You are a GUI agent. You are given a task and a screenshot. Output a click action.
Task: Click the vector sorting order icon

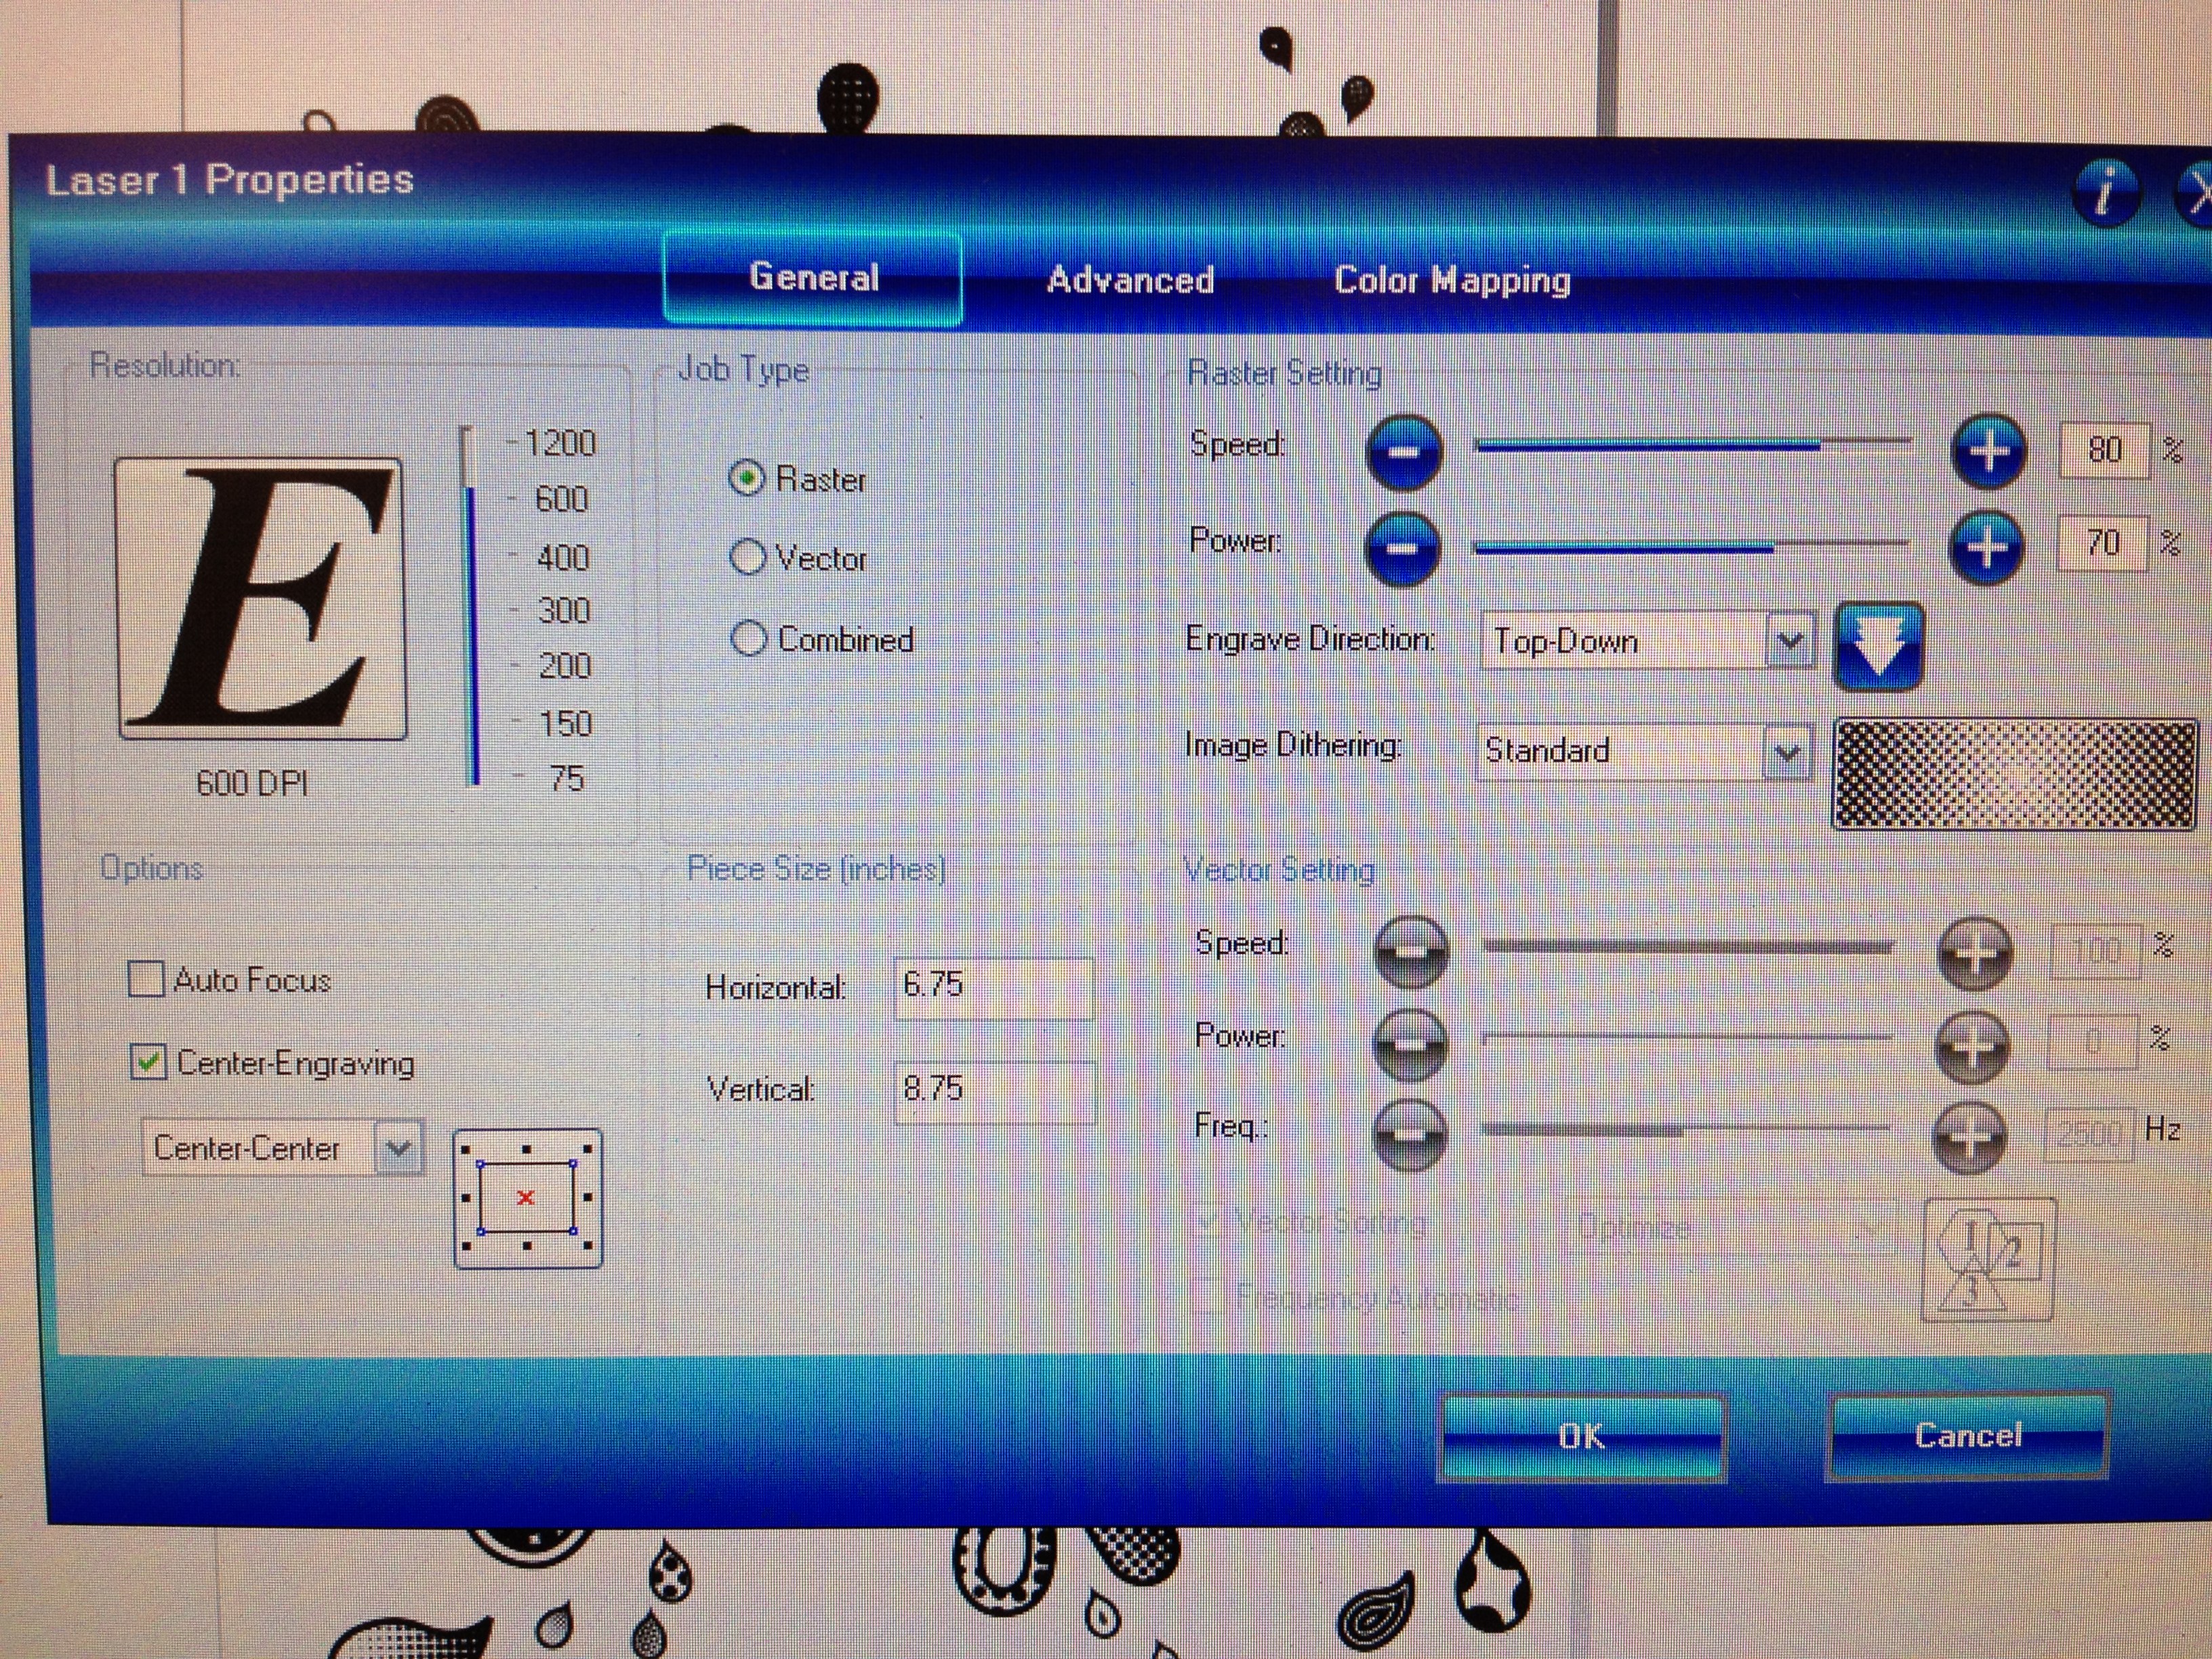click(x=1988, y=1260)
